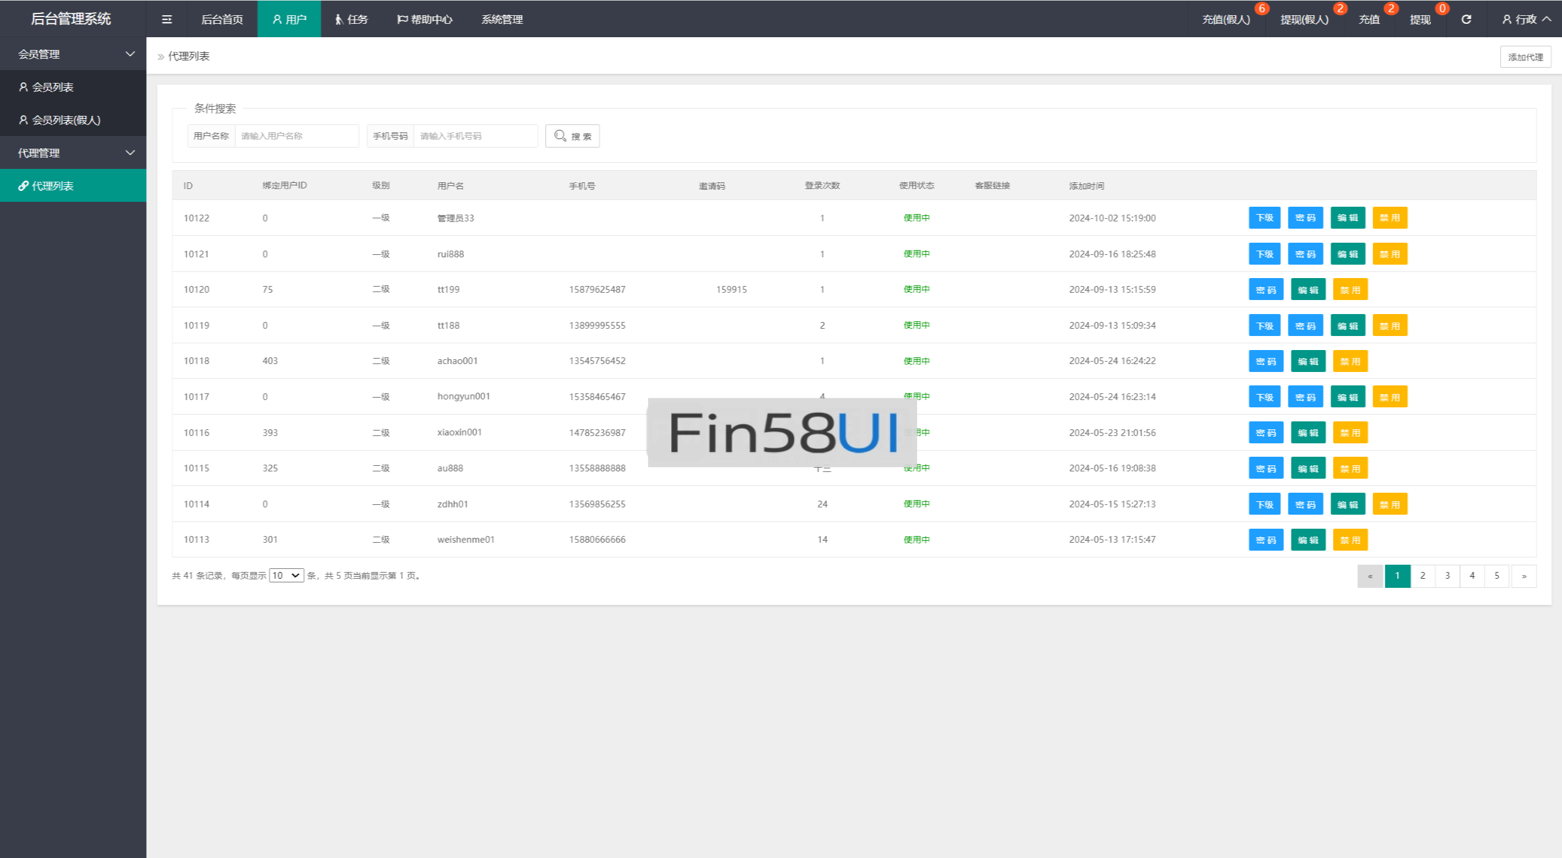
Task: Switch to 系统管理 top menu
Action: tap(502, 20)
